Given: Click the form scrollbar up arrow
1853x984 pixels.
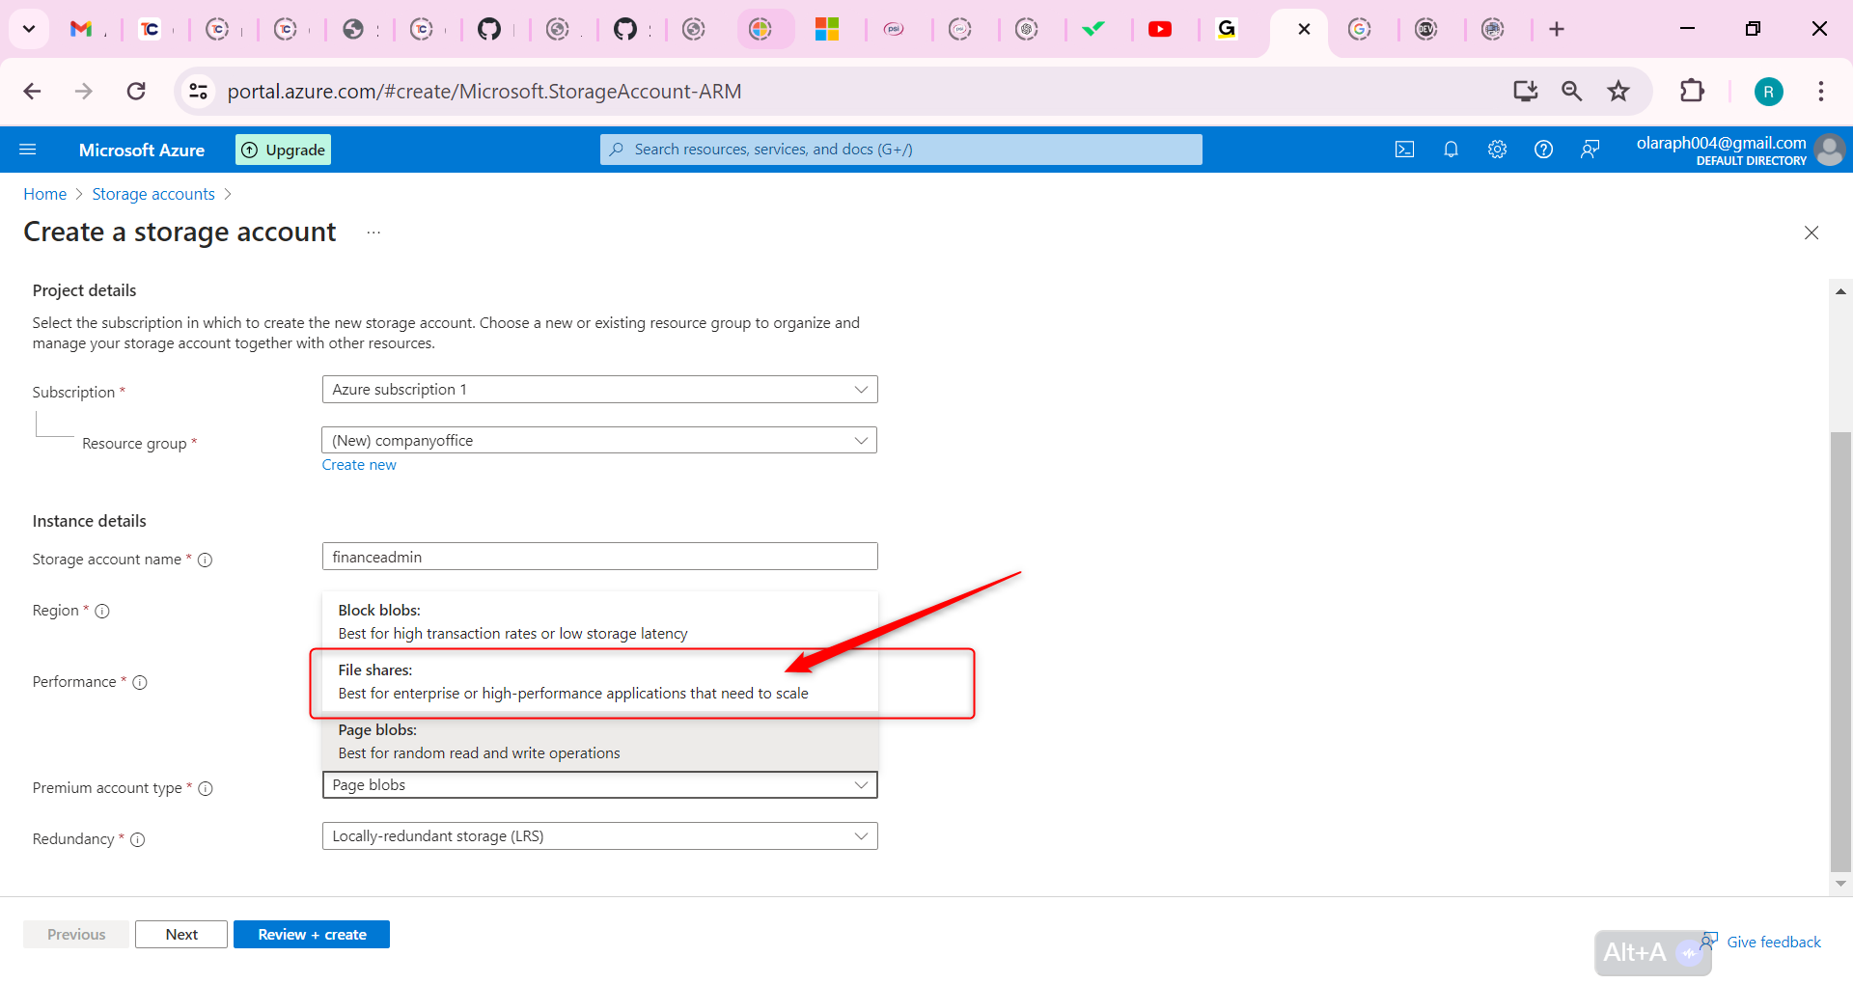Looking at the screenshot, I should pos(1840,290).
